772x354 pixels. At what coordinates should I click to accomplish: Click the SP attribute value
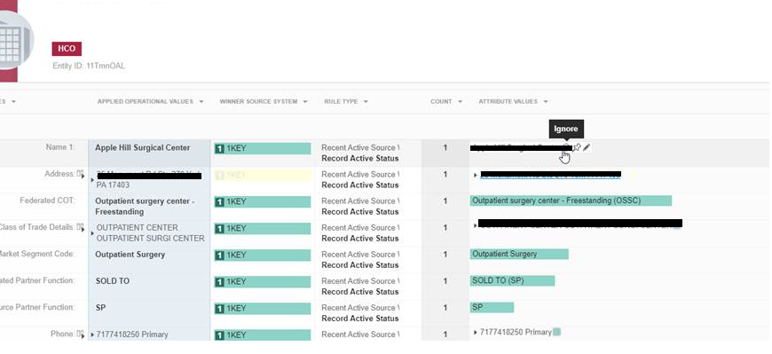click(x=492, y=307)
